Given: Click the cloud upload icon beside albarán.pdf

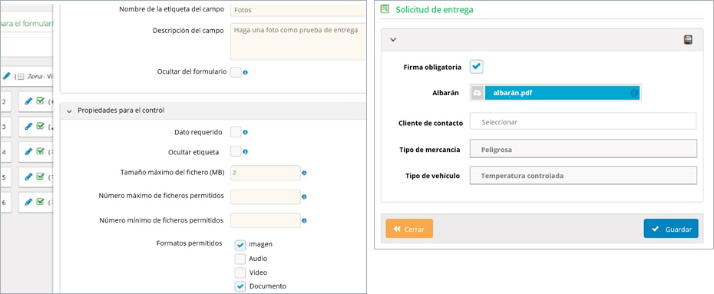Looking at the screenshot, I should click(x=478, y=93).
